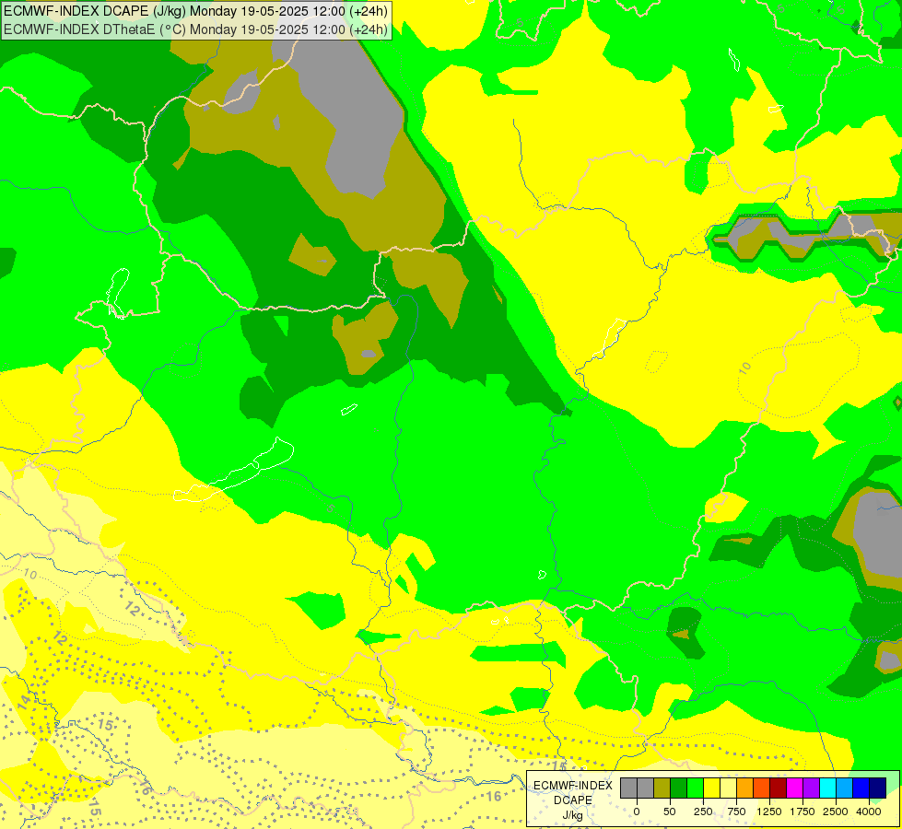This screenshot has width=902, height=829.
Task: Select the orange legend swatch after 750
Action: pos(745,788)
